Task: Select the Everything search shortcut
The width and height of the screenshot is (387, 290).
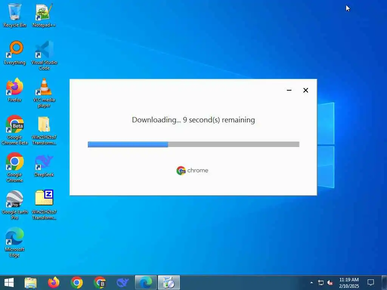Action: point(15,53)
